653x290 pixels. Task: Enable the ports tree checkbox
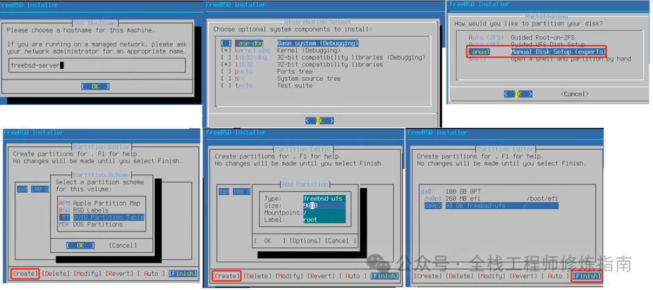[x=226, y=72]
